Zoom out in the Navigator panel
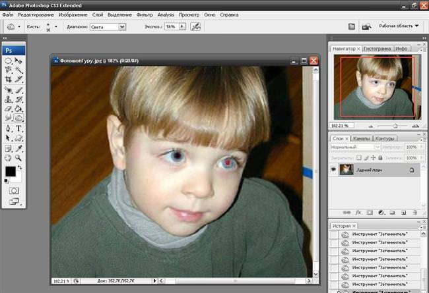The width and height of the screenshot is (429, 293). [x=371, y=126]
